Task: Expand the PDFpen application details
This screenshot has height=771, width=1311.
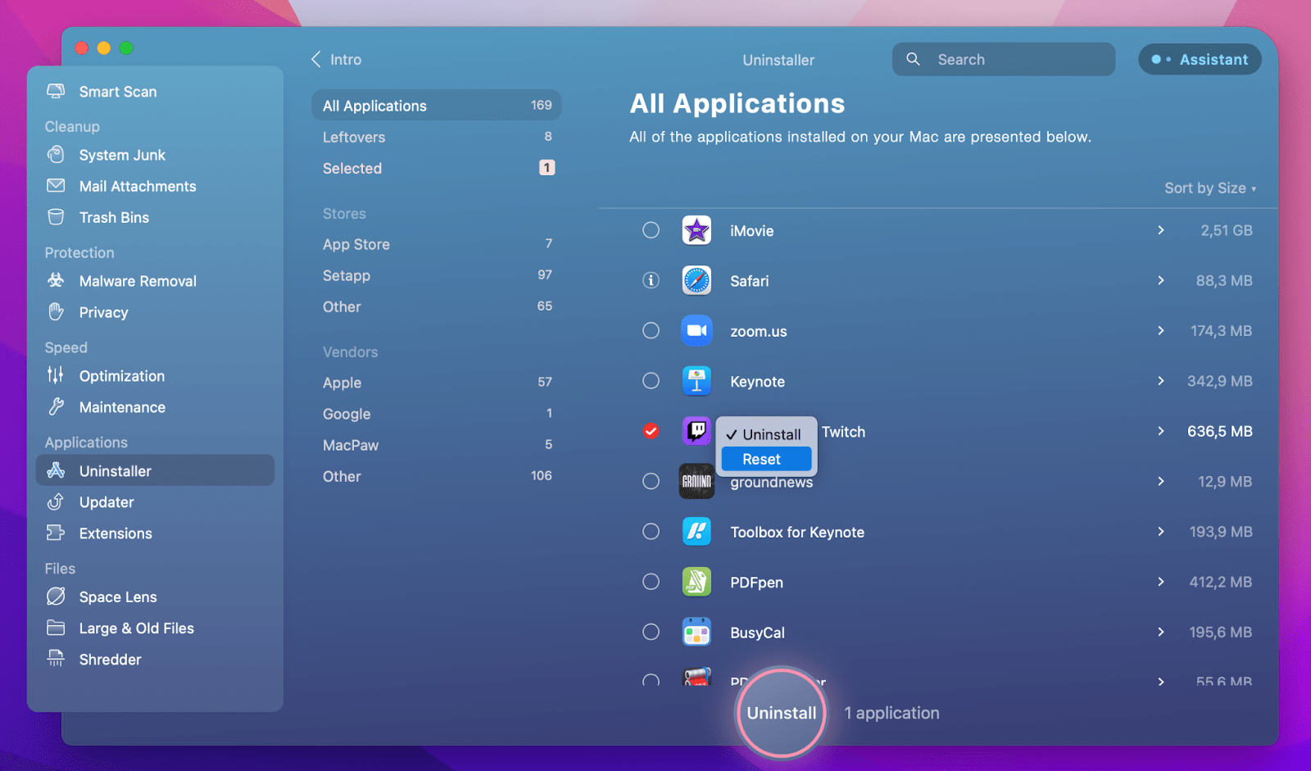Action: tap(1161, 582)
